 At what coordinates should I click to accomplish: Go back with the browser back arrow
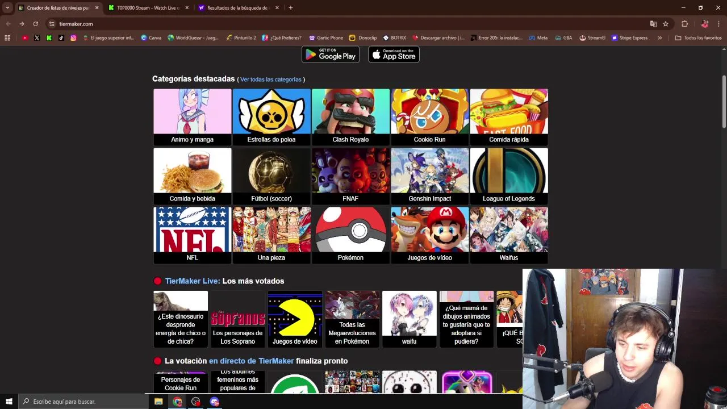8,24
